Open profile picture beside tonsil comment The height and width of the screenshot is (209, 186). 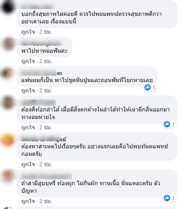click(8, 102)
